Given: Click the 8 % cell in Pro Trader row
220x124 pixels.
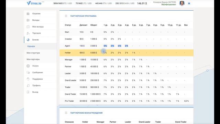Looking at the screenshot, I should (105, 101).
